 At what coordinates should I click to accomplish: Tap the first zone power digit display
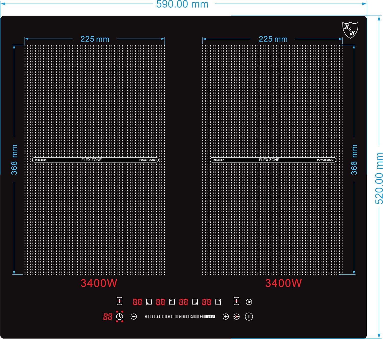click(x=137, y=302)
